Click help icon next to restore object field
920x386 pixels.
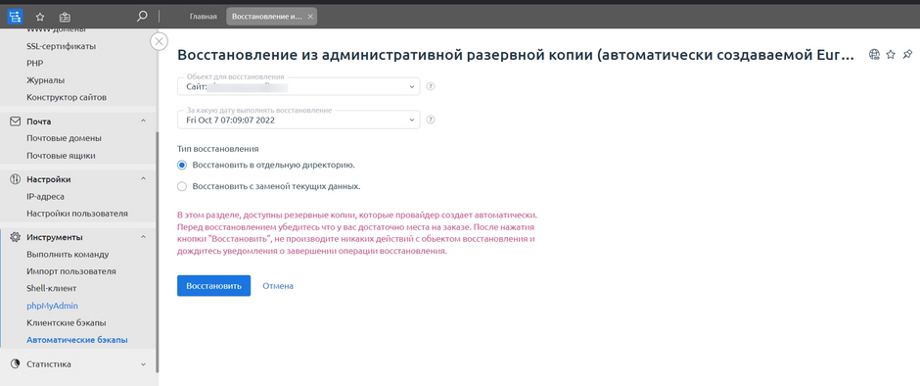pyautogui.click(x=430, y=86)
